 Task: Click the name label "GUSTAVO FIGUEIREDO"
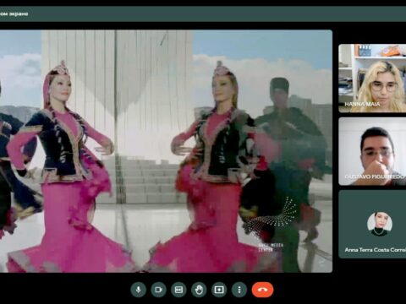(375, 176)
